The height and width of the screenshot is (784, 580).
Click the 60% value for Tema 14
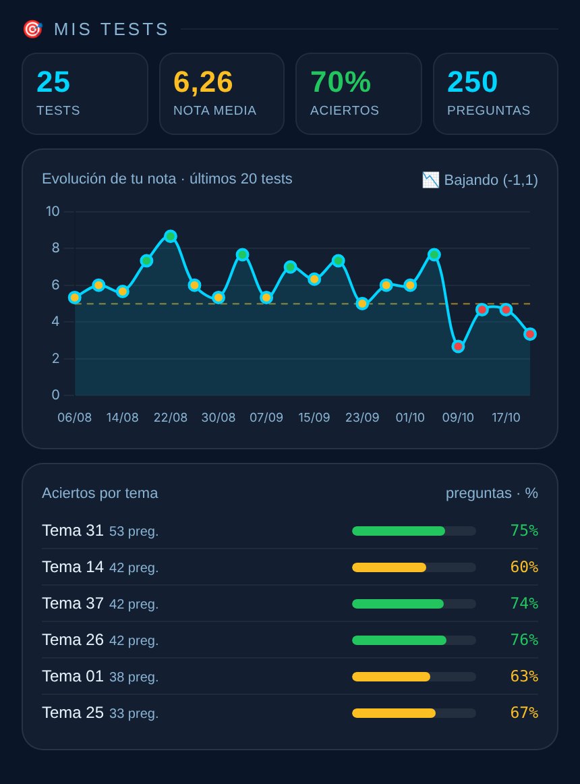(x=524, y=567)
